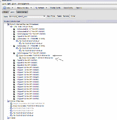Click the Refresh icon in the toolbar

pyautogui.click(x=37, y=8)
